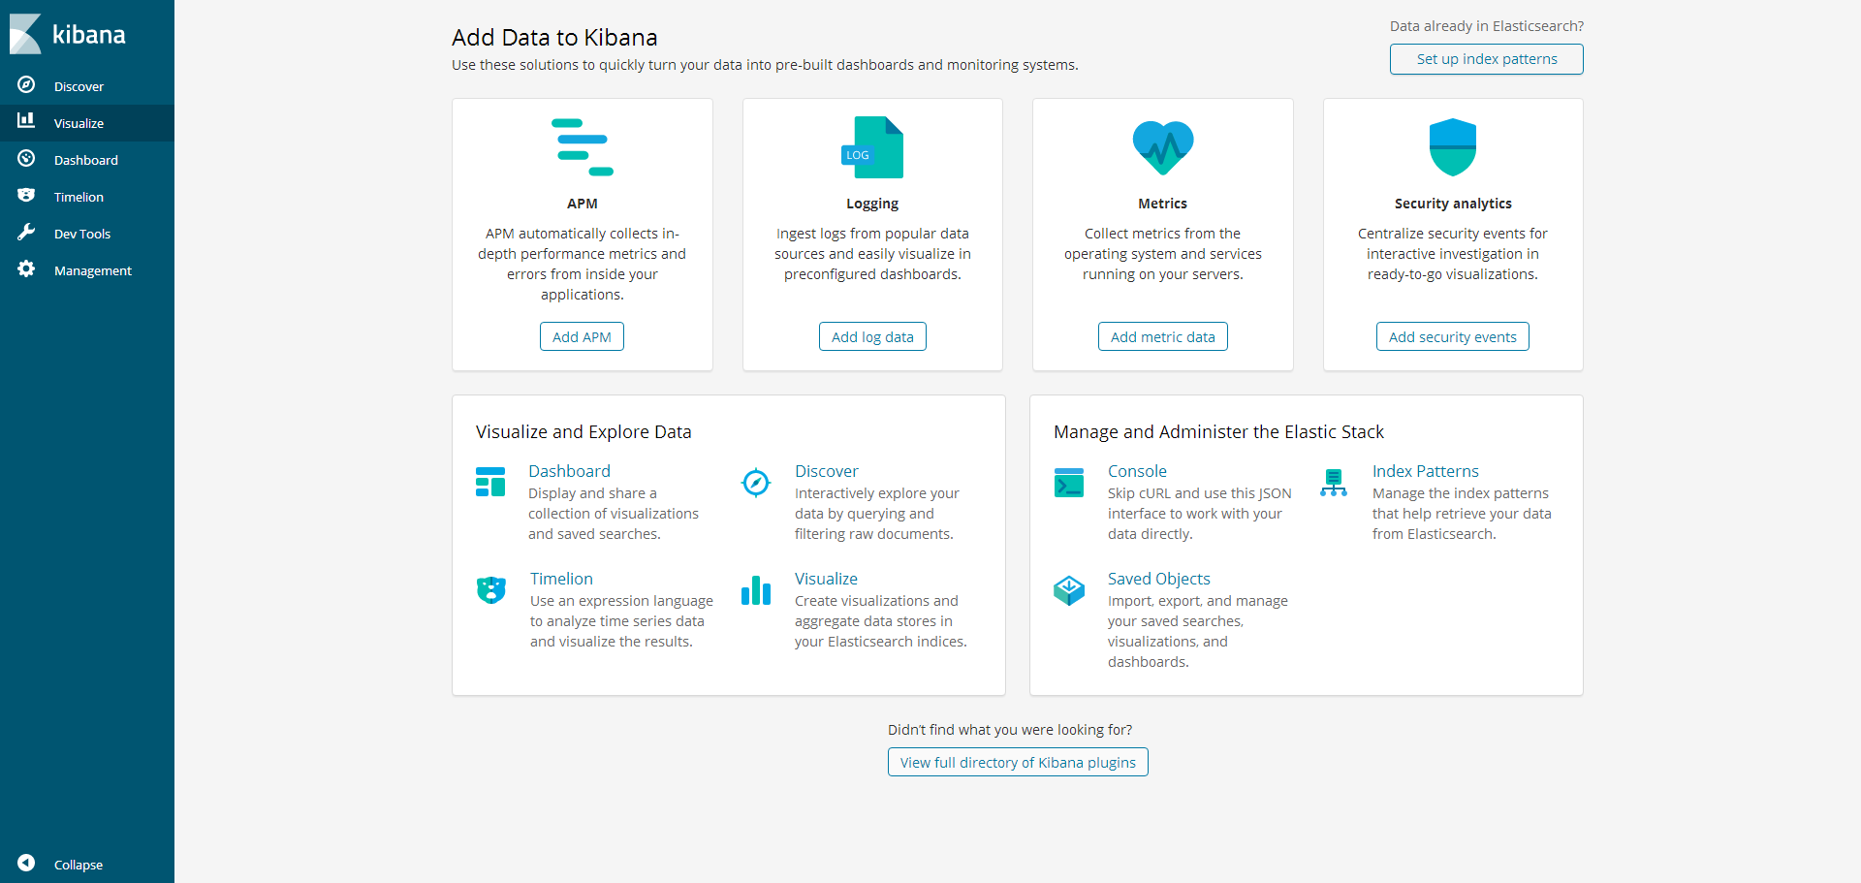Open Management in sidebar menu
This screenshot has width=1861, height=883.
(x=93, y=270)
